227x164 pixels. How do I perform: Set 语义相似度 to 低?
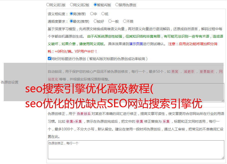point(103,14)
